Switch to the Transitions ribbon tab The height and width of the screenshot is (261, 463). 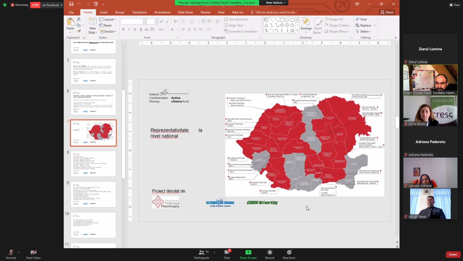[x=139, y=12]
